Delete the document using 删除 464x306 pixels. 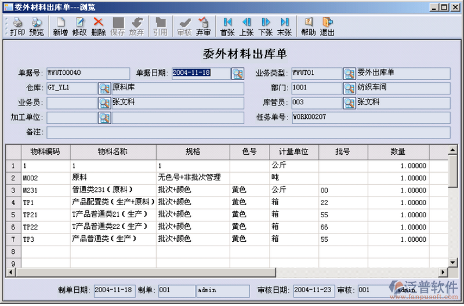point(99,27)
